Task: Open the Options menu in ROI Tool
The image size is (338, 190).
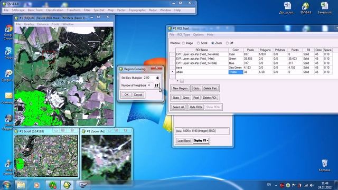Action: pyautogui.click(x=199, y=35)
